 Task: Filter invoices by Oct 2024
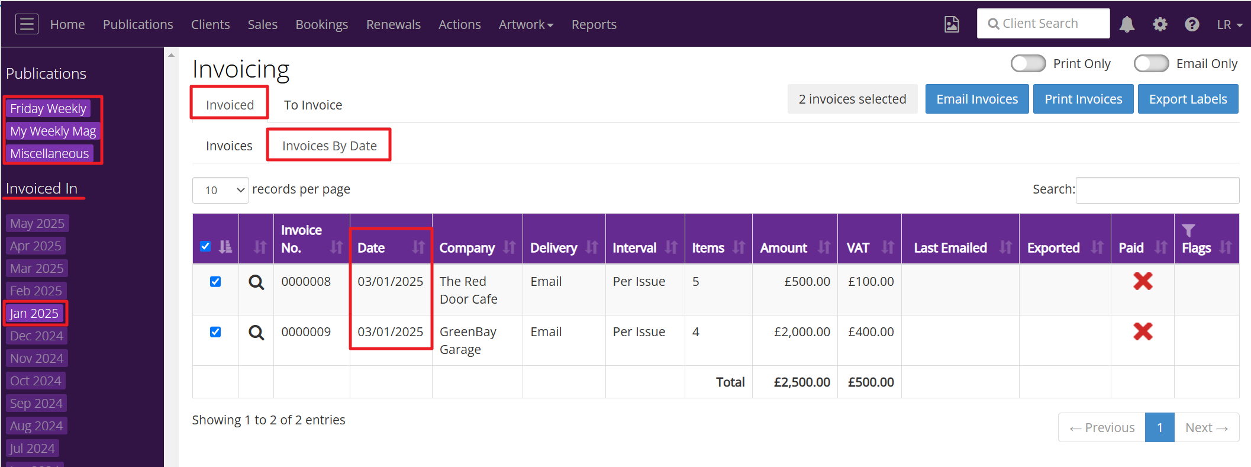click(36, 381)
